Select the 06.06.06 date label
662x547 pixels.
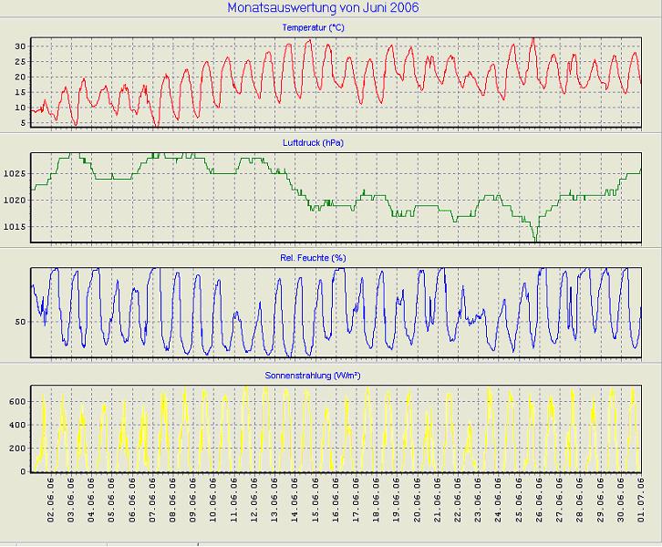pos(132,499)
